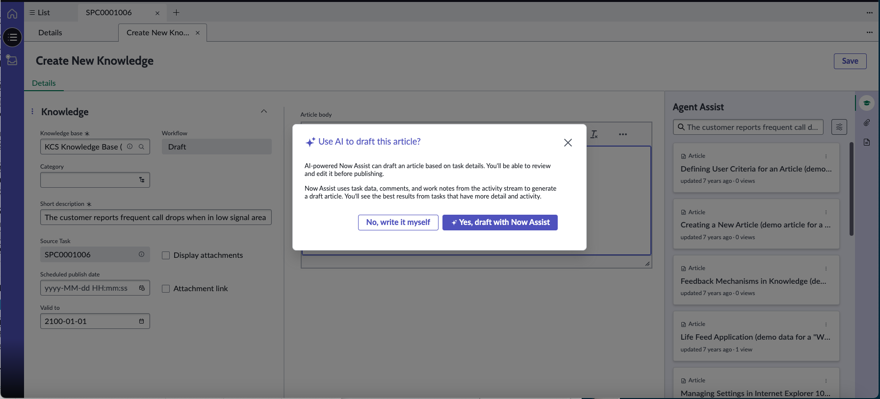Click the article body resize handle
The width and height of the screenshot is (880, 399).
click(x=647, y=264)
